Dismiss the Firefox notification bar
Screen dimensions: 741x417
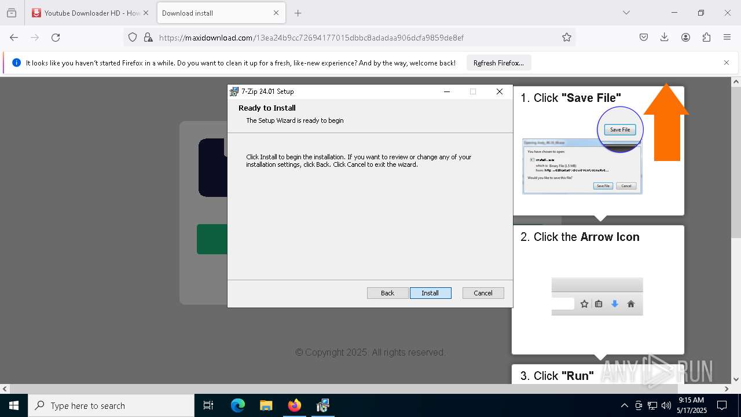click(726, 63)
